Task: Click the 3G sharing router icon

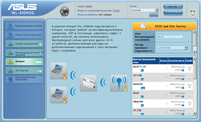Action: [10, 70]
